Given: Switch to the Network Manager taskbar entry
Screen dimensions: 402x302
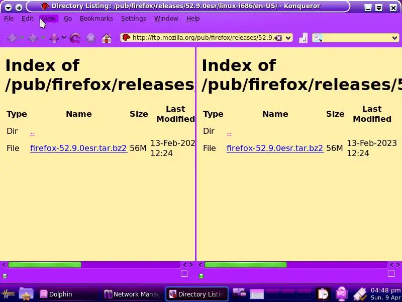Looking at the screenshot, I should 132,294.
